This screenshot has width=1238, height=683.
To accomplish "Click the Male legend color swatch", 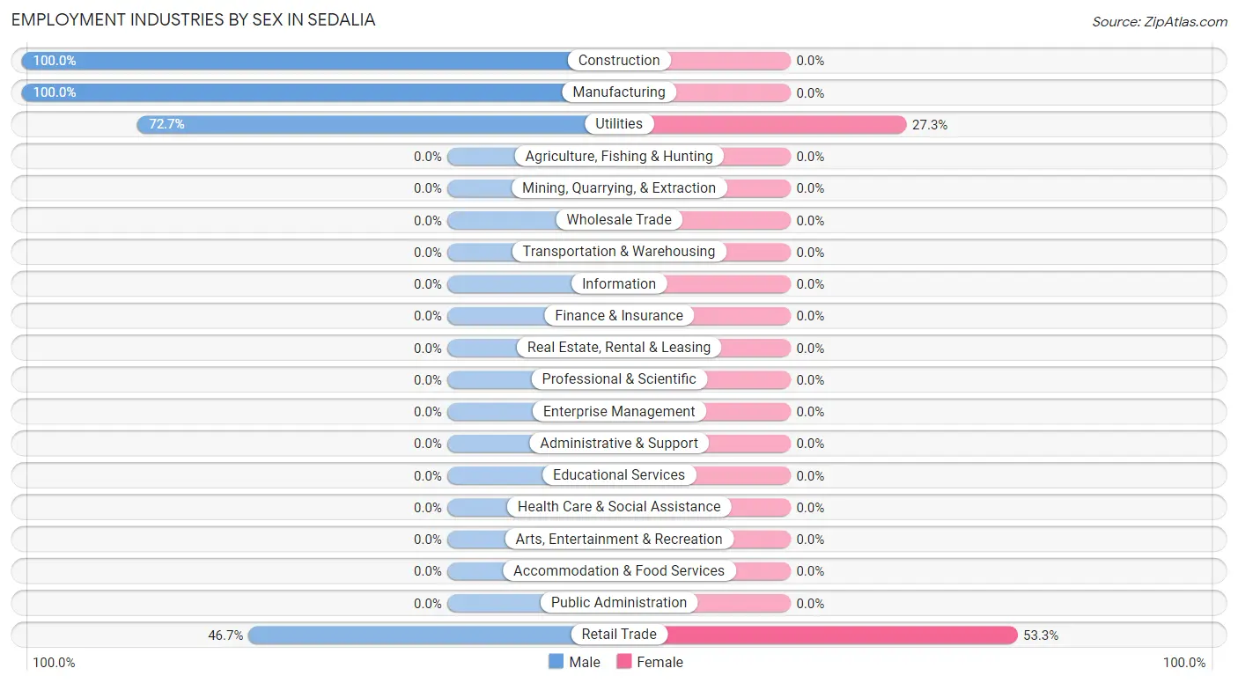I will click(556, 662).
